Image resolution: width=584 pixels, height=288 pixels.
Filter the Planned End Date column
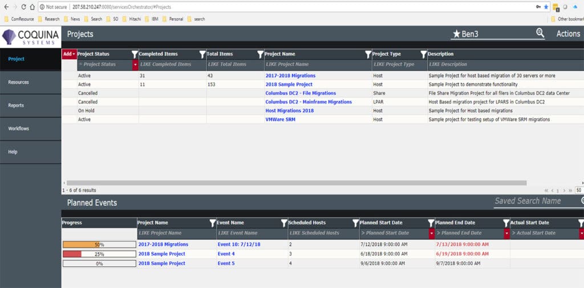[x=506, y=223]
